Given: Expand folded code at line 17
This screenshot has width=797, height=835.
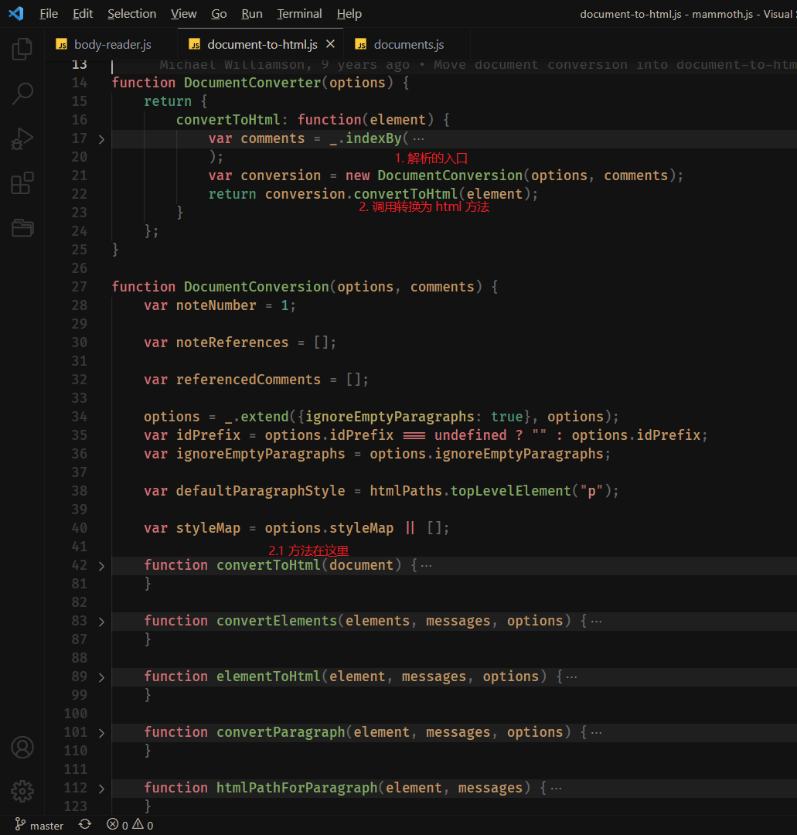Looking at the screenshot, I should pos(102,139).
